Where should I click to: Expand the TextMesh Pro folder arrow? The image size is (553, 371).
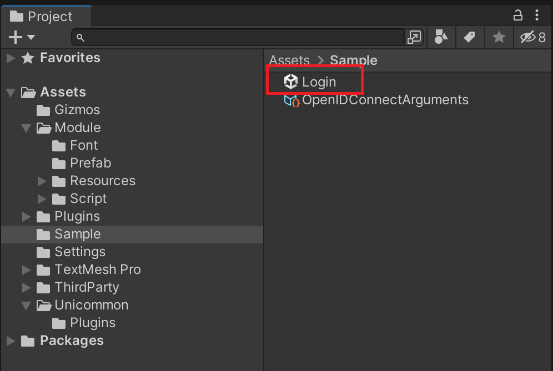(26, 270)
